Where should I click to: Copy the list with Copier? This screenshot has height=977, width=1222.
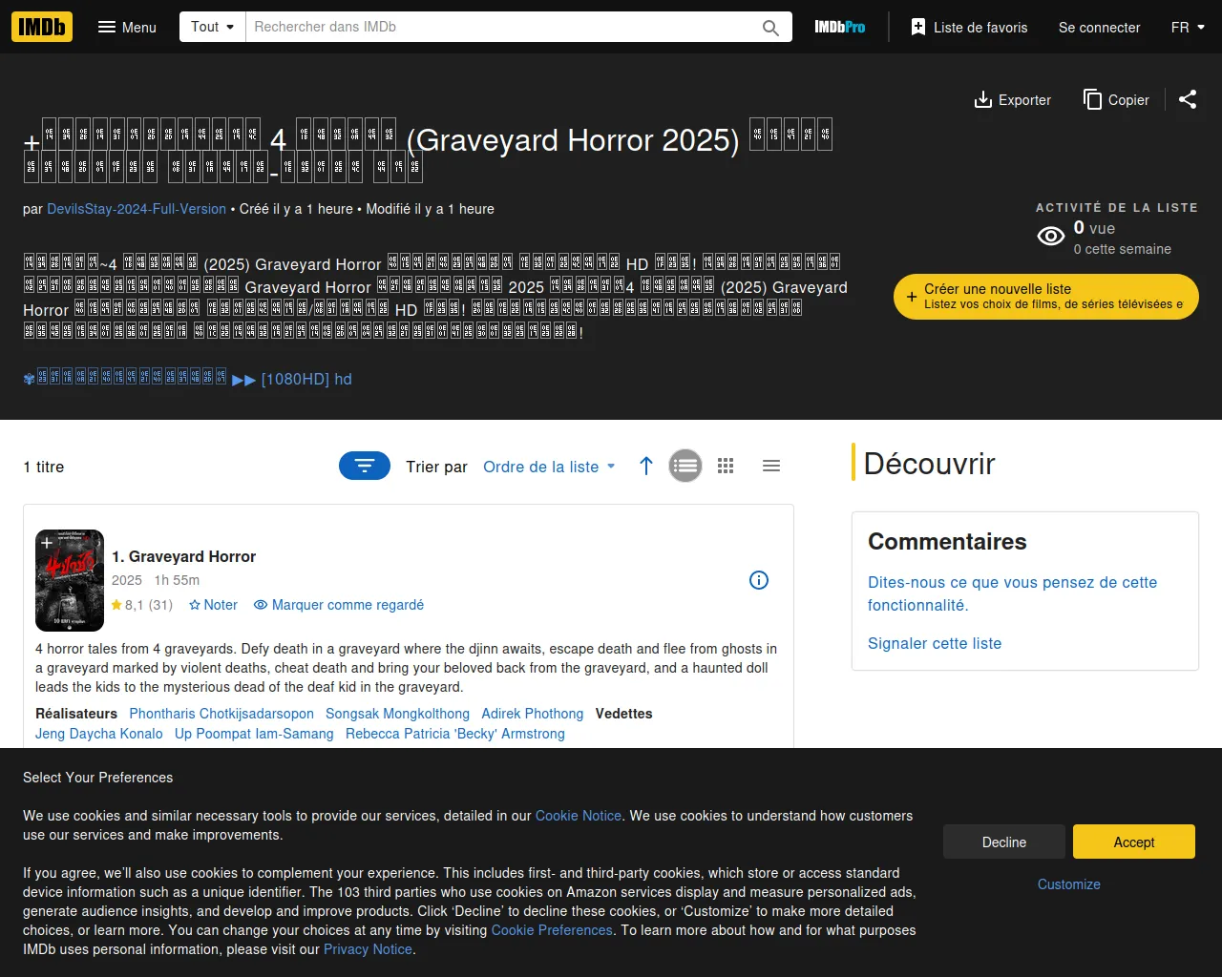coord(1116,100)
